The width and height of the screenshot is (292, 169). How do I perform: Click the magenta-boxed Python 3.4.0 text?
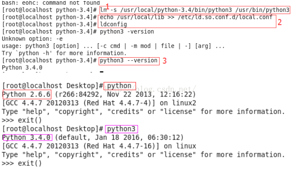28,138
